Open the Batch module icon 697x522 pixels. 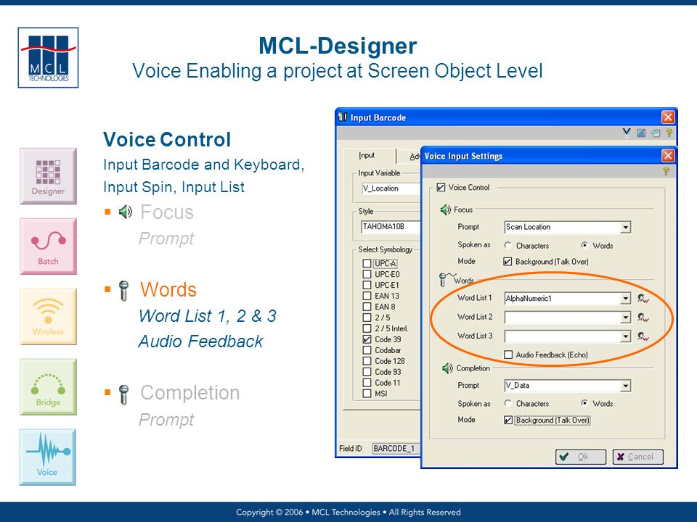[x=48, y=246]
